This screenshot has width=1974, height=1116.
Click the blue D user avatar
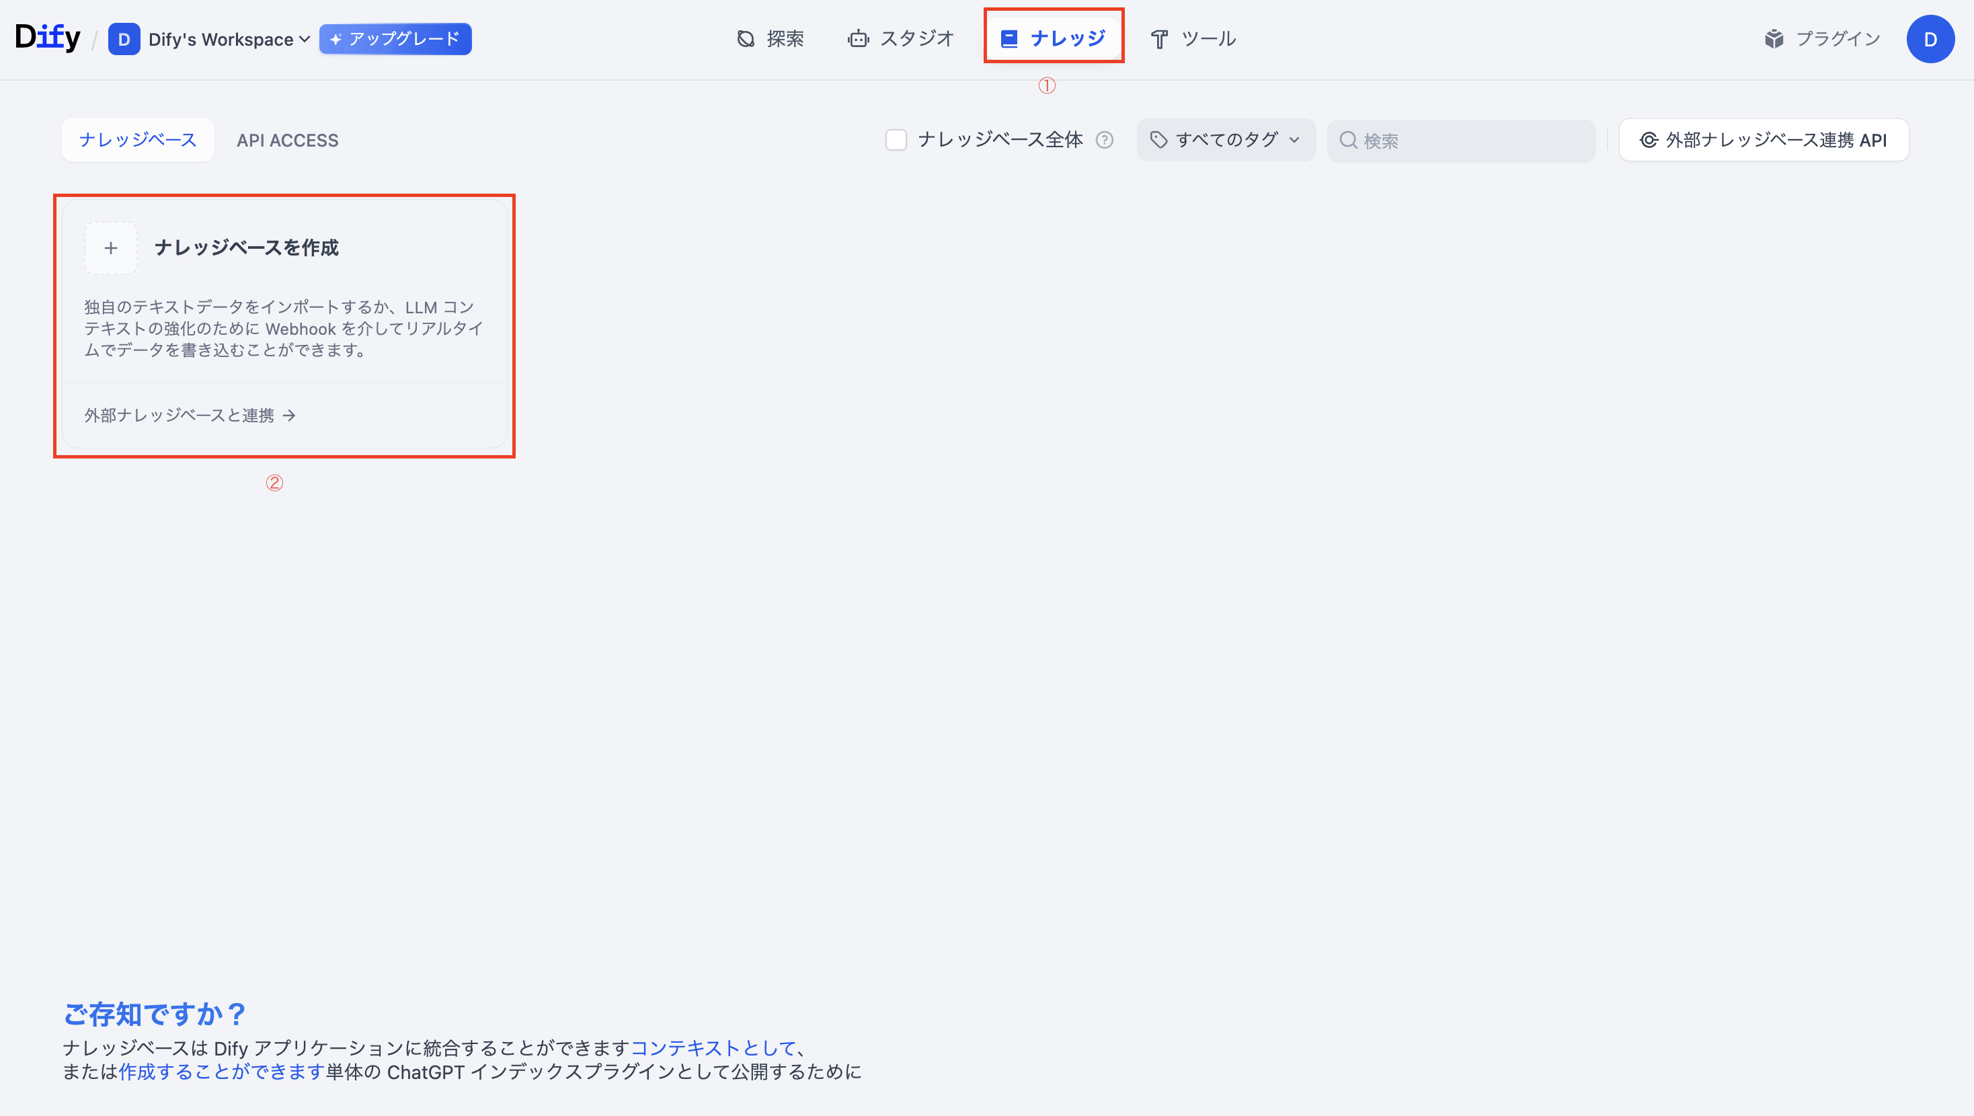1930,39
